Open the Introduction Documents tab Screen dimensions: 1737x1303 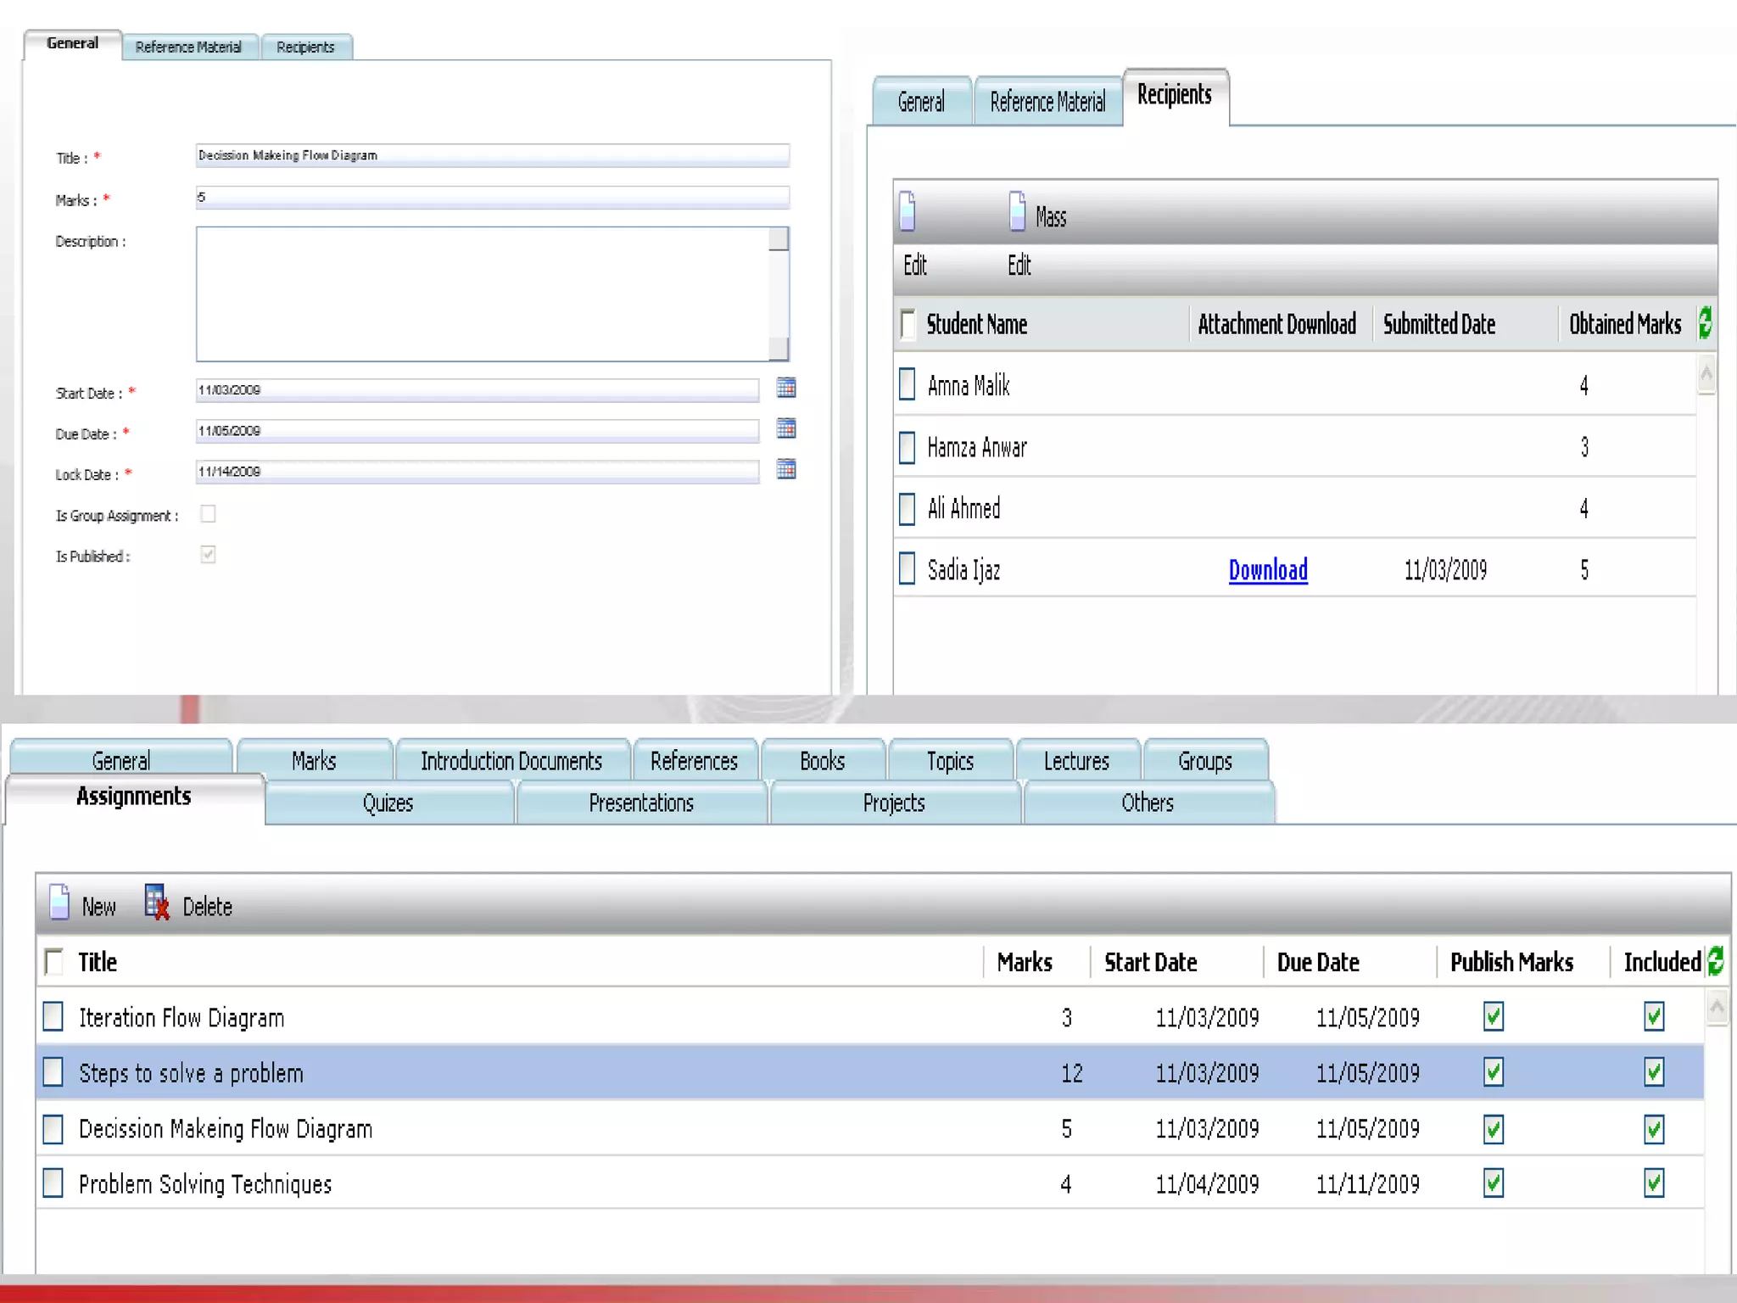click(x=511, y=761)
